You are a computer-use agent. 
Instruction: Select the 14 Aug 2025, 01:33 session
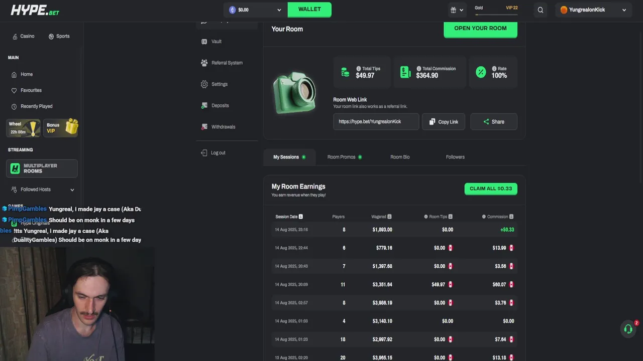coord(394,321)
